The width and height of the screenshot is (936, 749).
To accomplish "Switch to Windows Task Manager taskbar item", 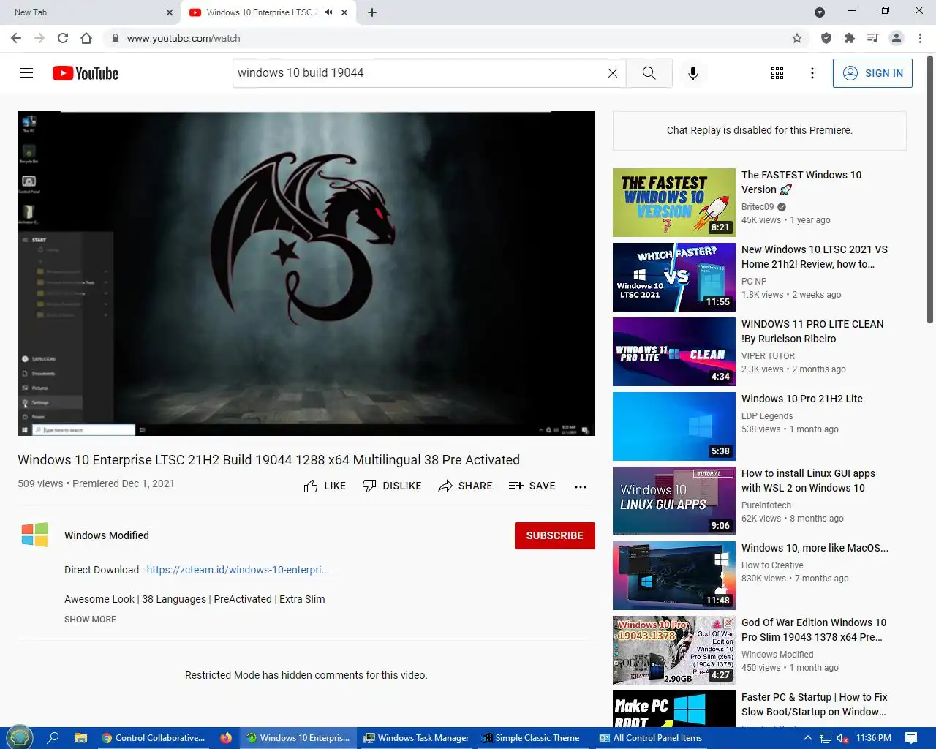I will 417,738.
